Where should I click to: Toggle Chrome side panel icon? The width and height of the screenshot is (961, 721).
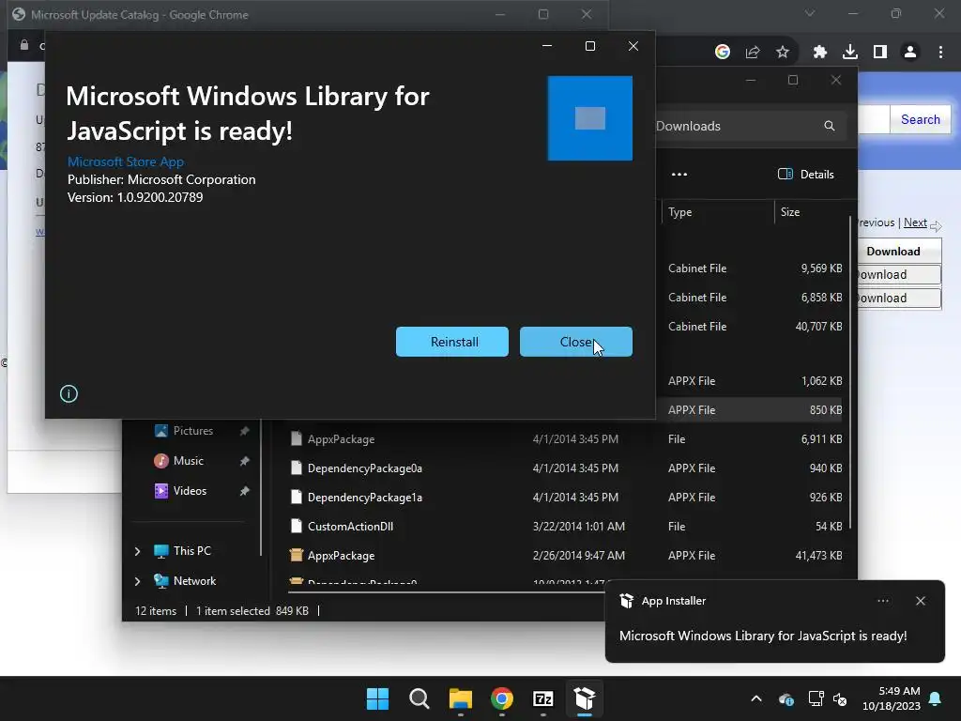(880, 53)
